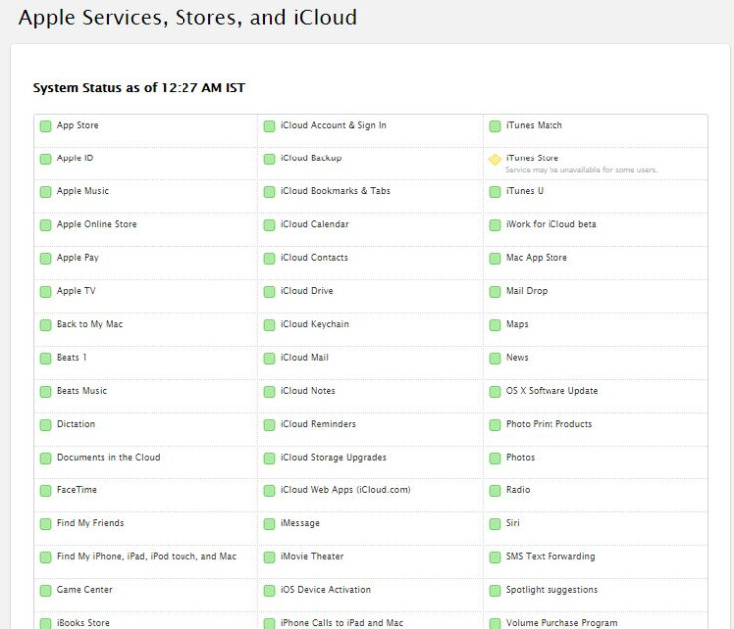Screen dimensions: 734x629
Task: Click the iCloud Storage Upgrades label
Action: [x=333, y=458]
